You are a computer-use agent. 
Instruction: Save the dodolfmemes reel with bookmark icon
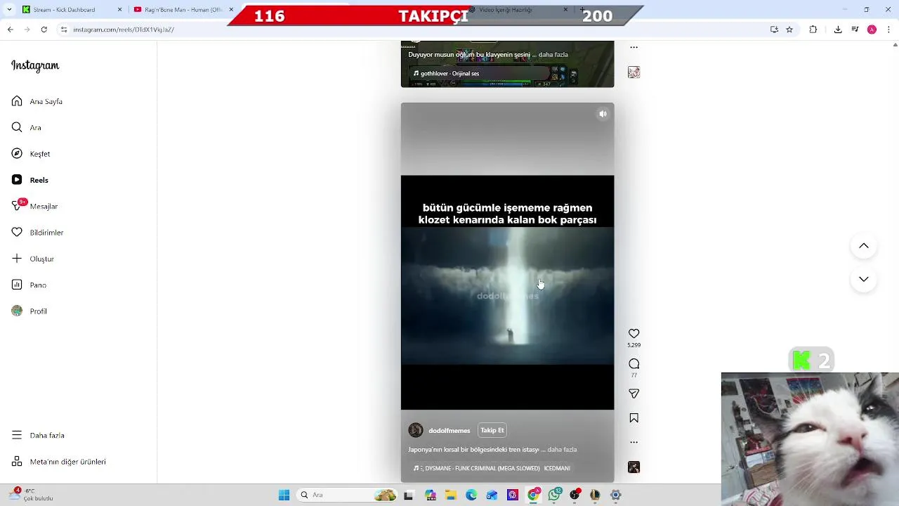(634, 418)
